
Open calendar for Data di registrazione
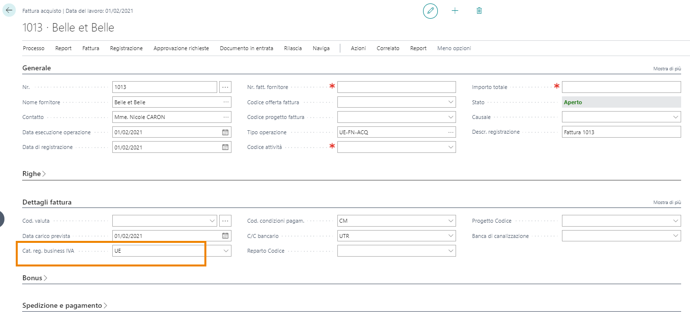tap(225, 147)
